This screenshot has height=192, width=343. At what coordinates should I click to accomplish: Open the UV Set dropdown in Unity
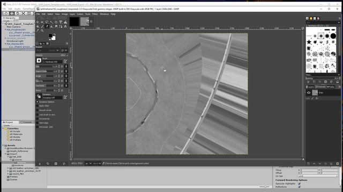tap(318, 176)
